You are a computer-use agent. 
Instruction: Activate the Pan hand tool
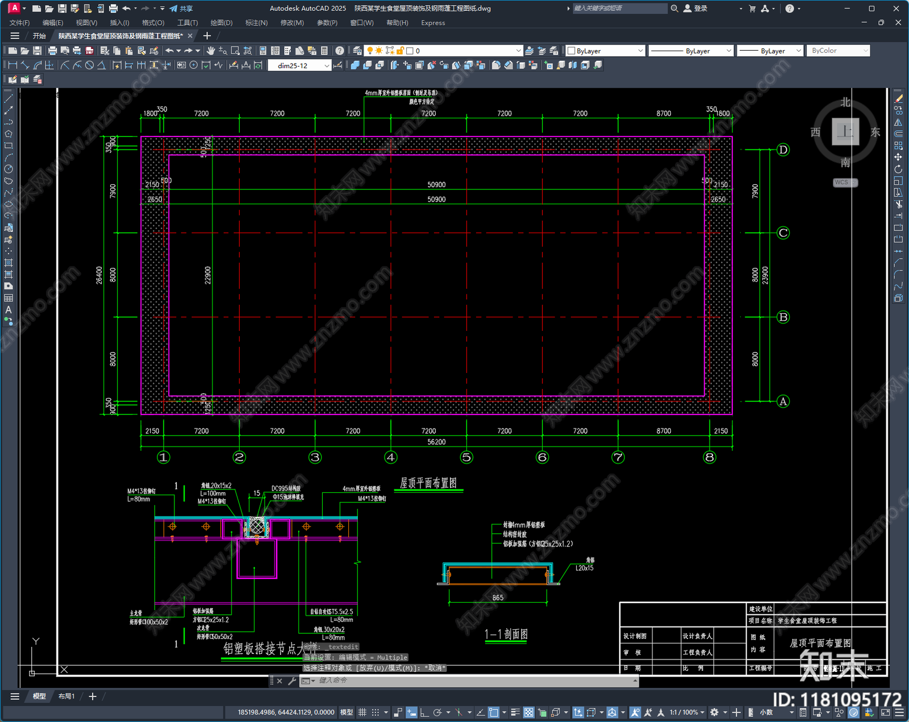tap(211, 51)
